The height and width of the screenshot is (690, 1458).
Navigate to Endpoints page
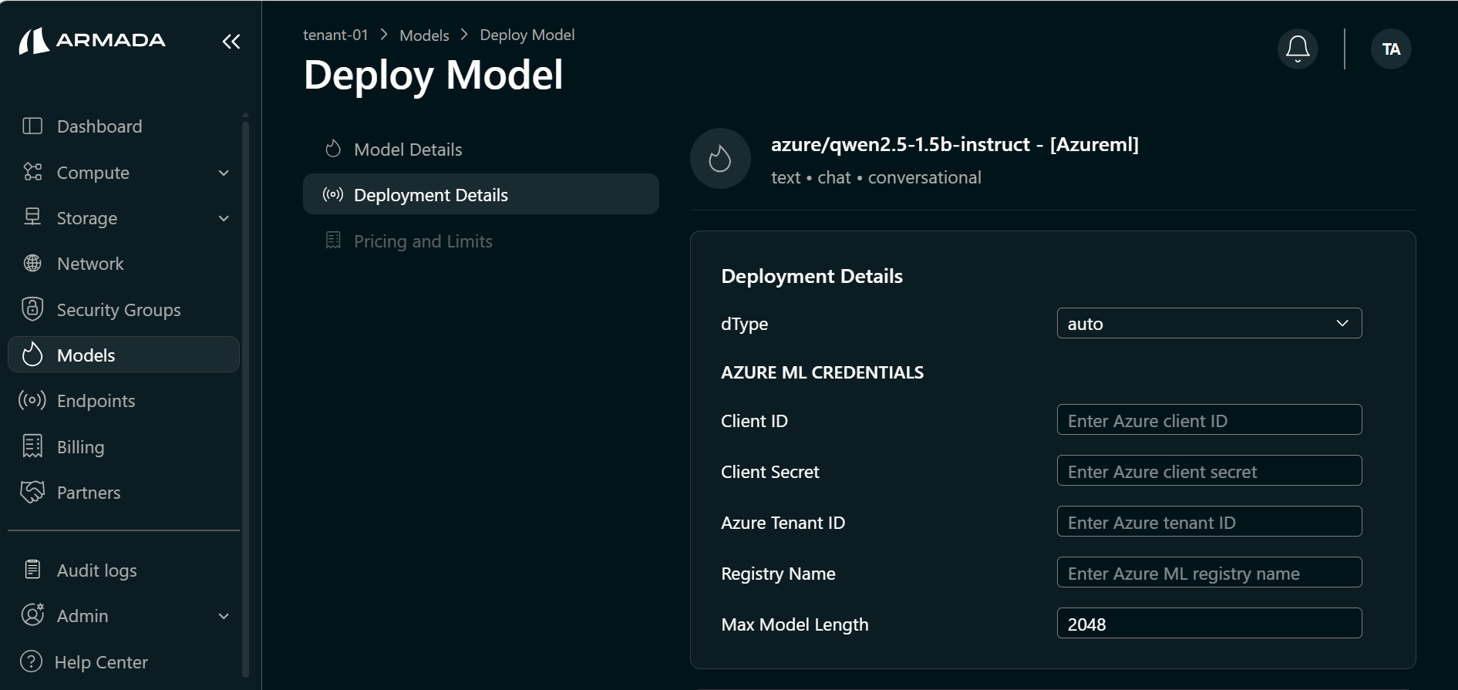123,401
